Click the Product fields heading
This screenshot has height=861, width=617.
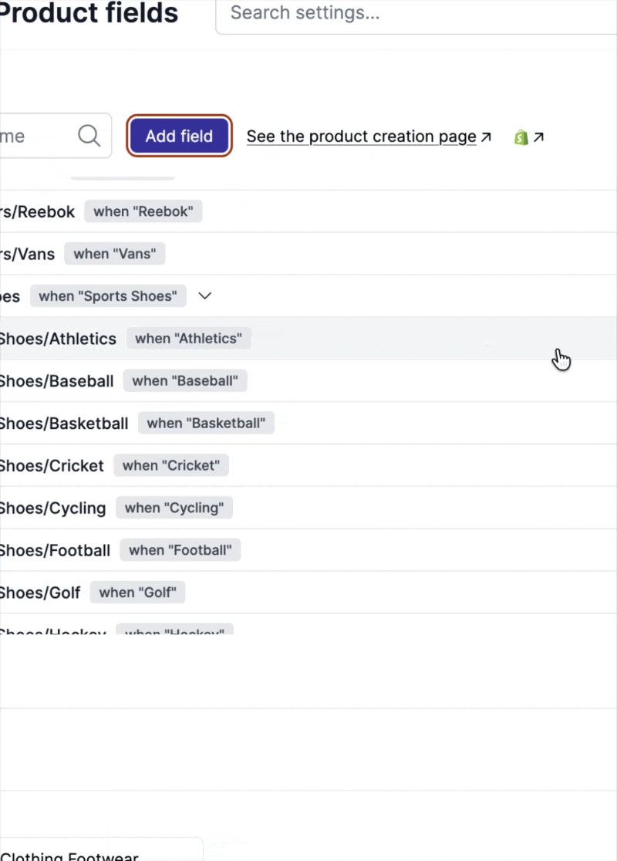pos(89,12)
